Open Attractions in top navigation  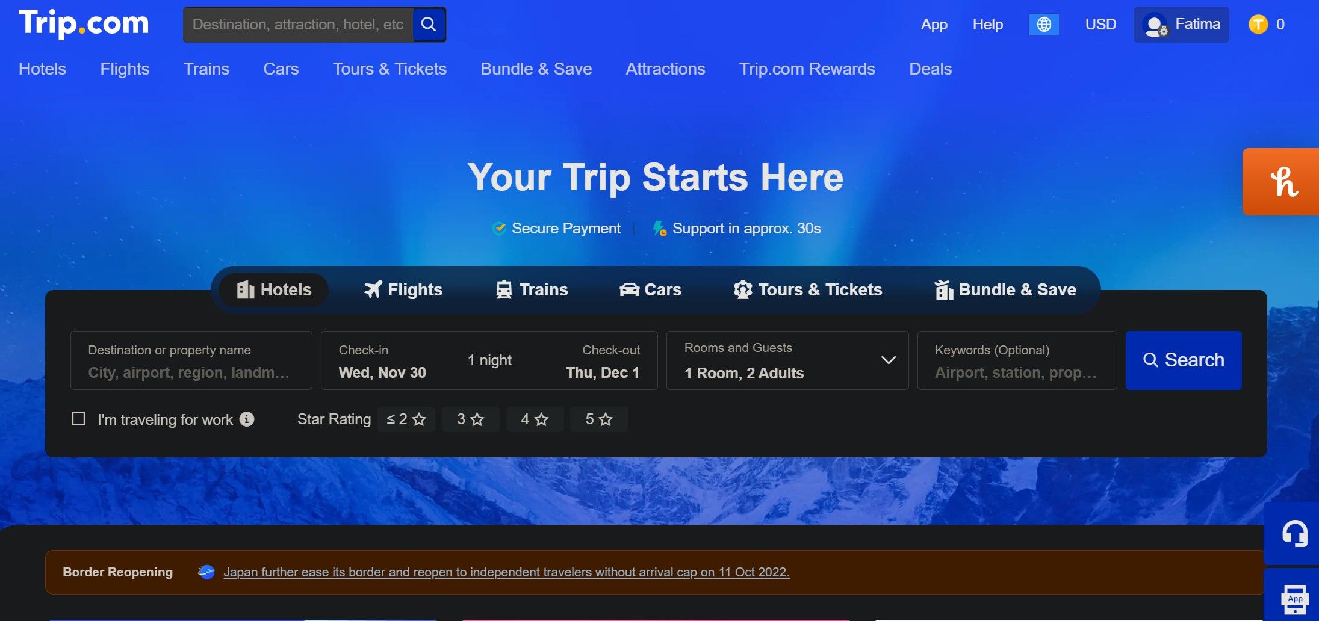pos(665,69)
